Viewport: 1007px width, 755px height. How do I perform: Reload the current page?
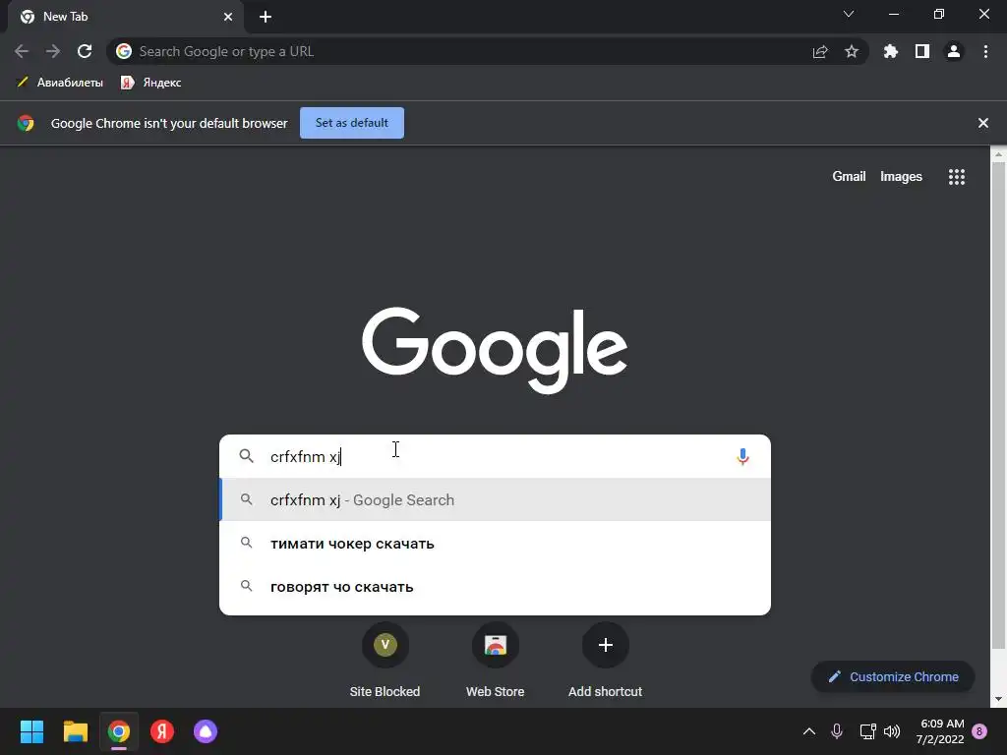(85, 51)
